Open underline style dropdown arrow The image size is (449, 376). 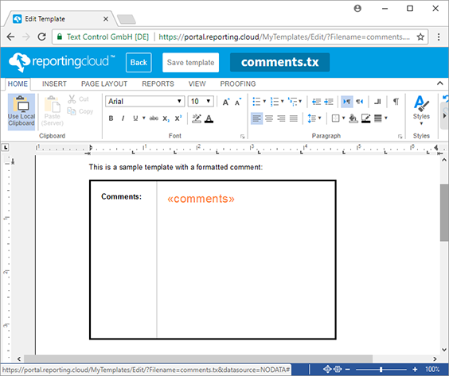coord(144,118)
